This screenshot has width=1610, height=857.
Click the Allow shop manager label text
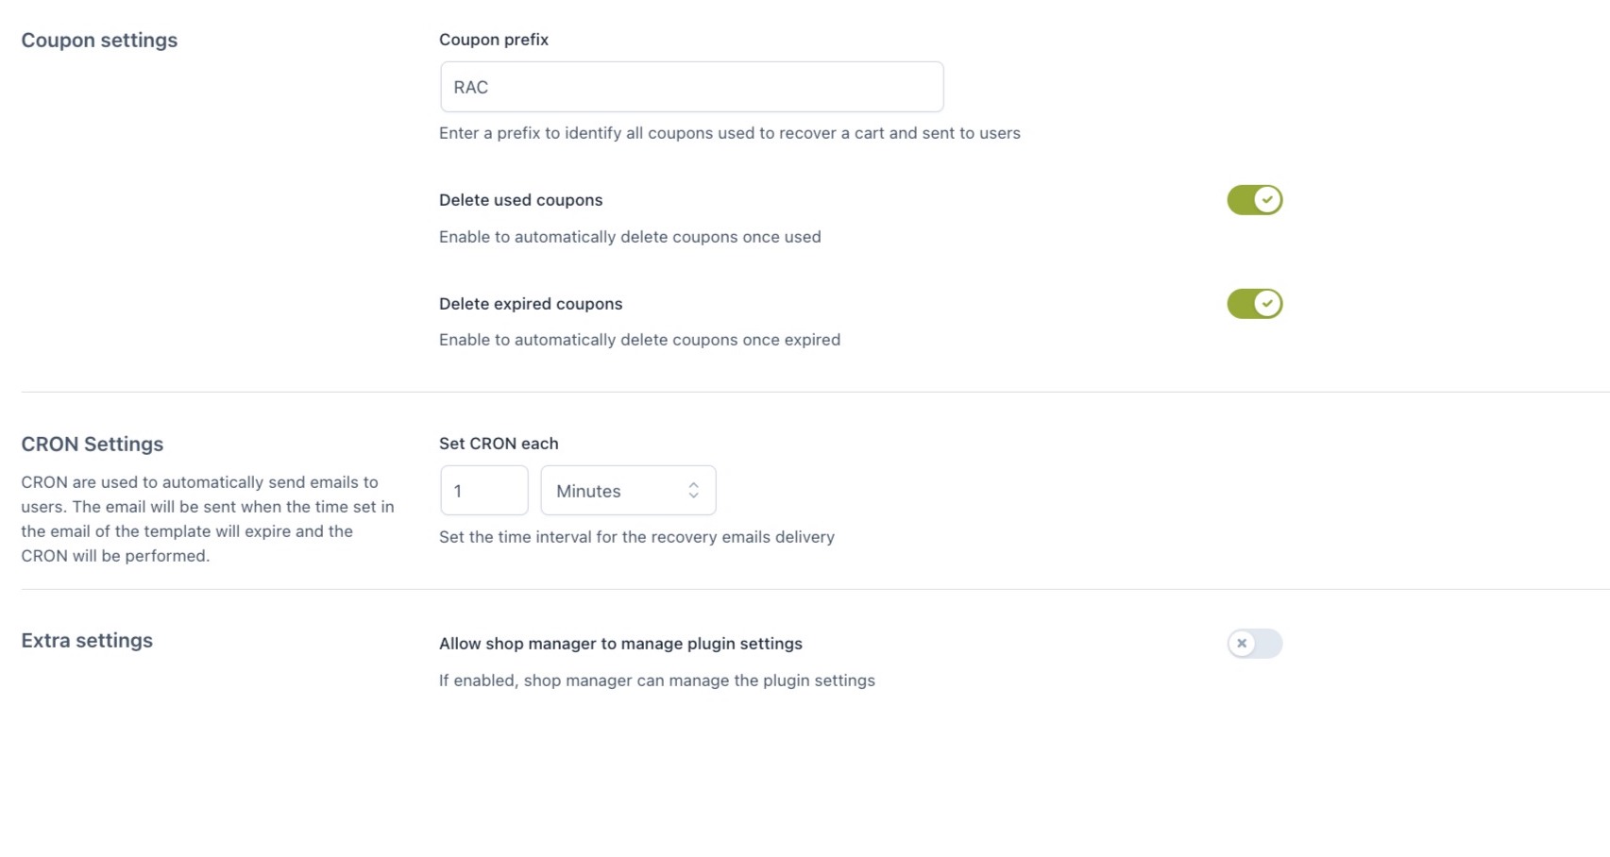[620, 644]
